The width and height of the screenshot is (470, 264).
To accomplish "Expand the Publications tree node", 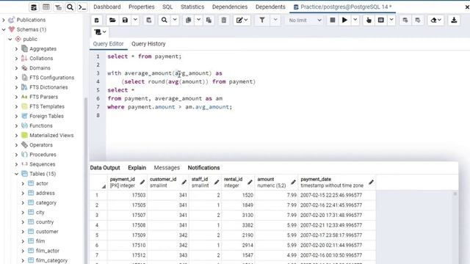I will tap(4, 20).
